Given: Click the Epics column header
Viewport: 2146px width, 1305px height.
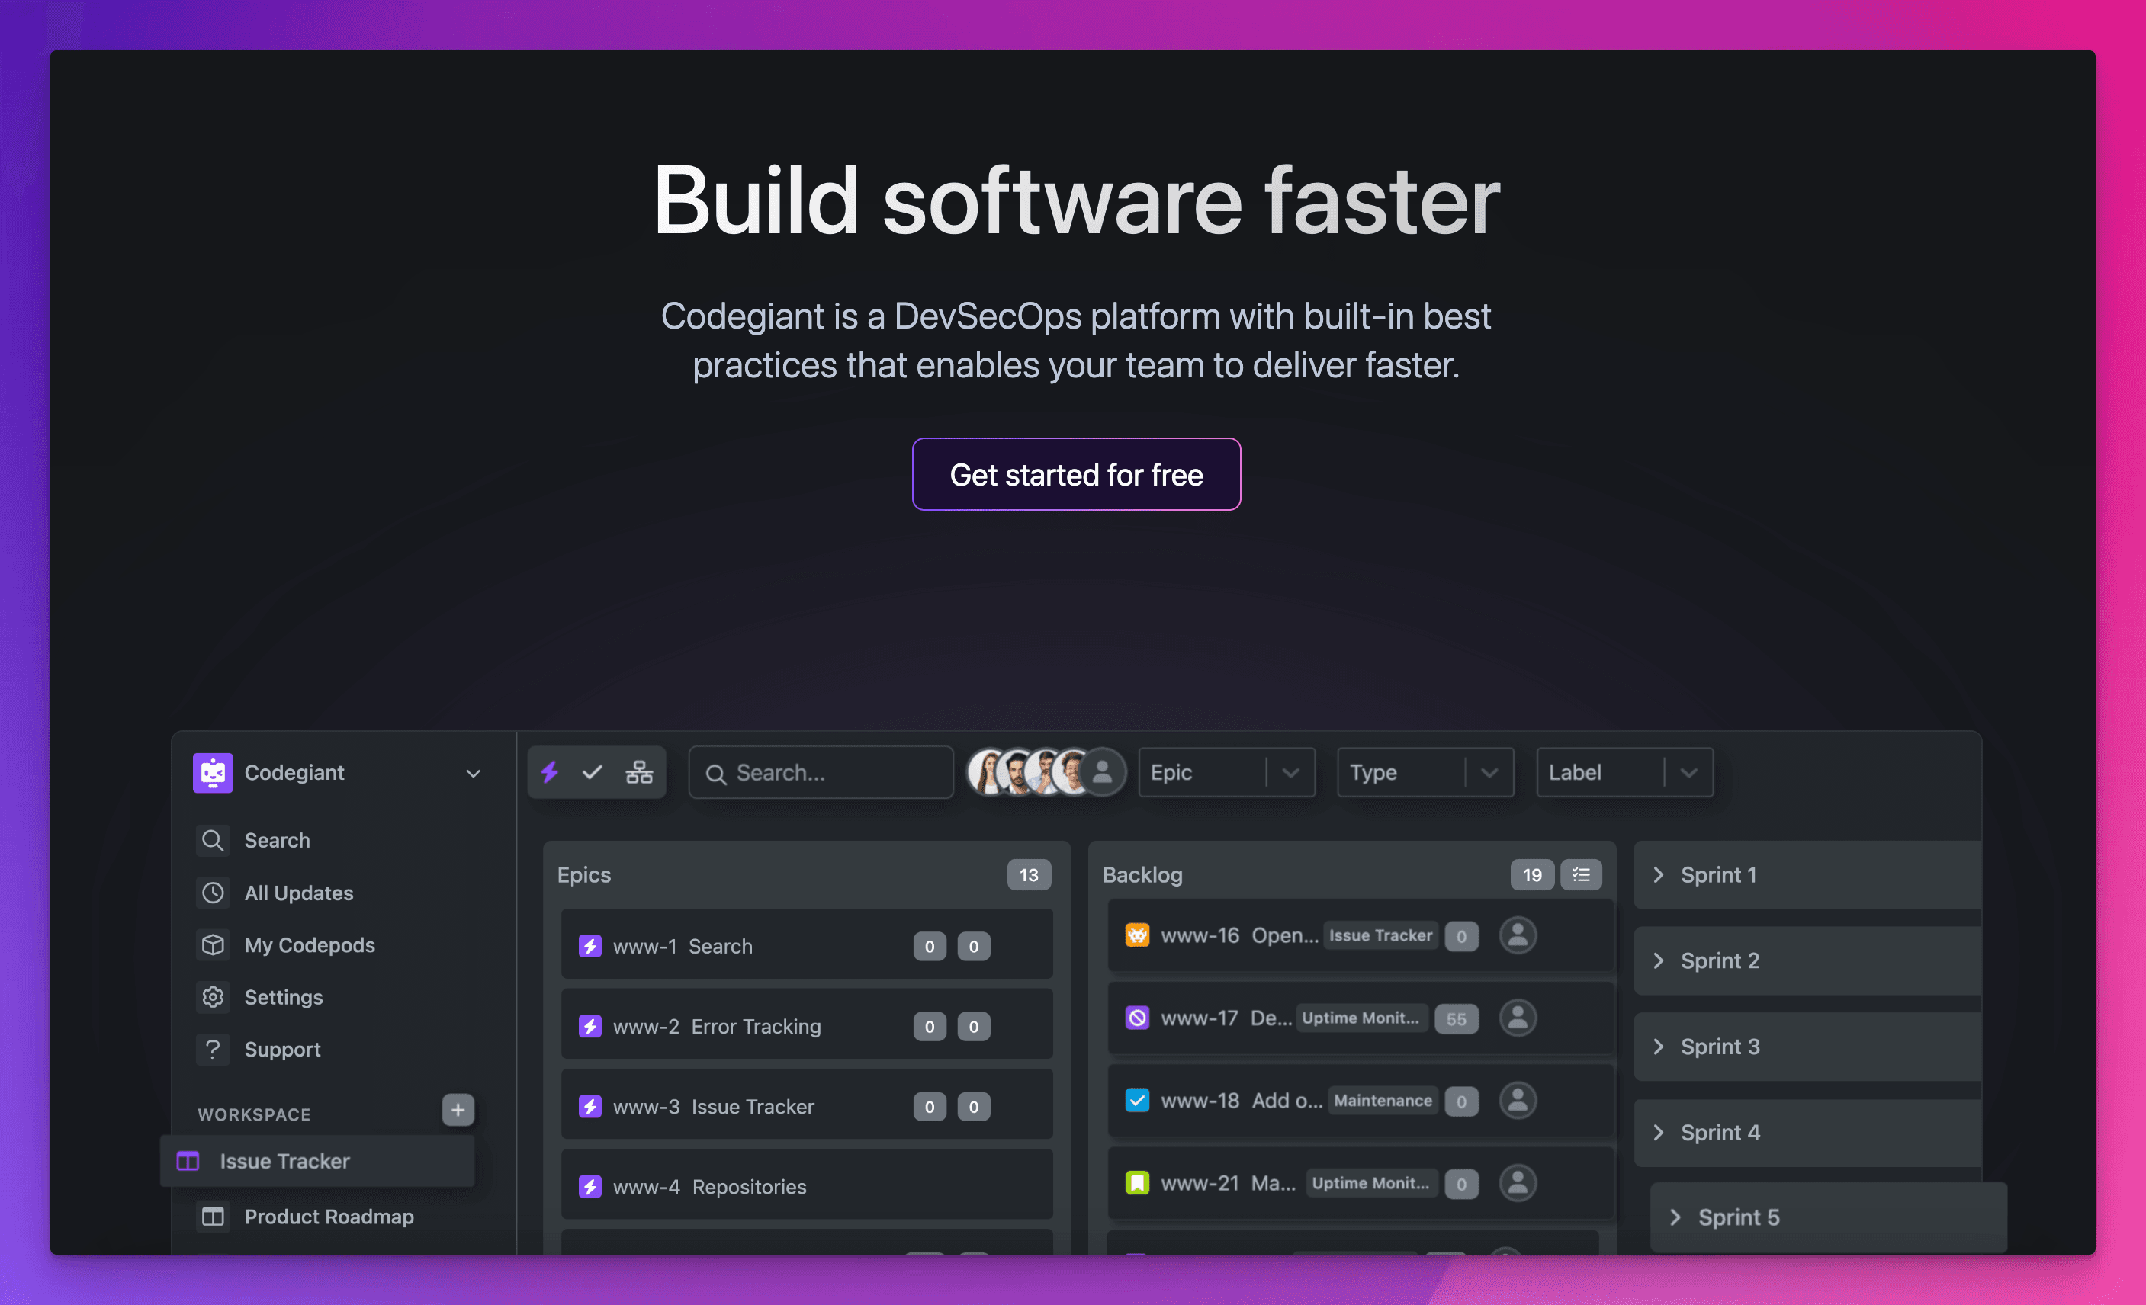Looking at the screenshot, I should pos(583,875).
